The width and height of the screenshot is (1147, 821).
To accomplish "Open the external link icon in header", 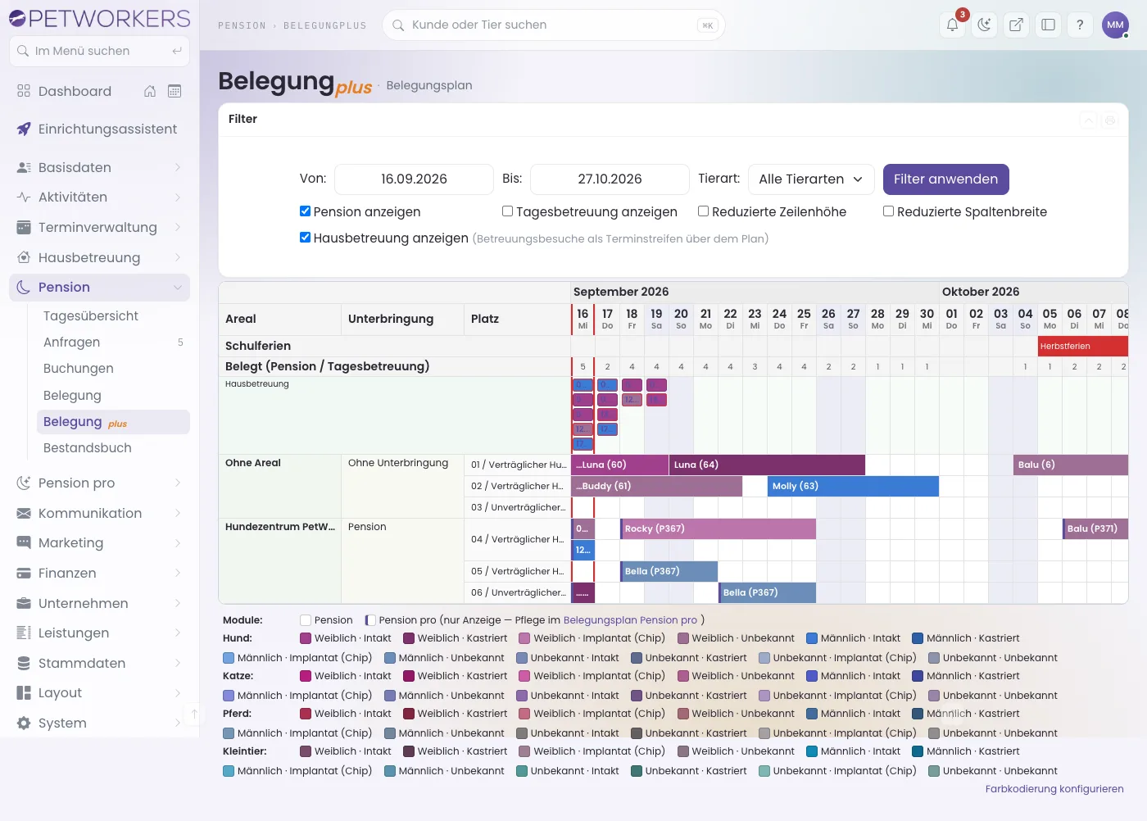I will coord(1017,25).
